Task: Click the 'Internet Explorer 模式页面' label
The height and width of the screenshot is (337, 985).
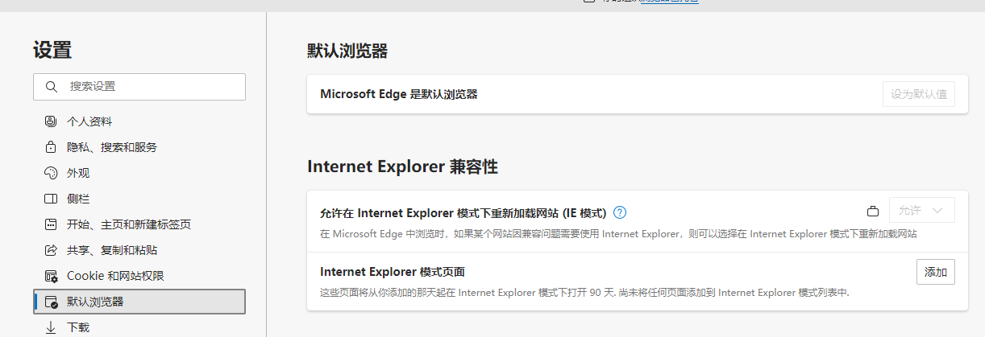Action: click(x=393, y=272)
